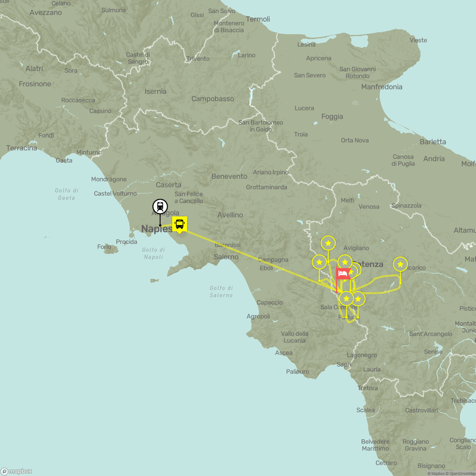The width and height of the screenshot is (476, 476).
Task: Select the left star marker above Sala Consilina
Action: coord(346,299)
